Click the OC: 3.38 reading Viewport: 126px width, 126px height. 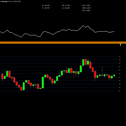point(86,6)
